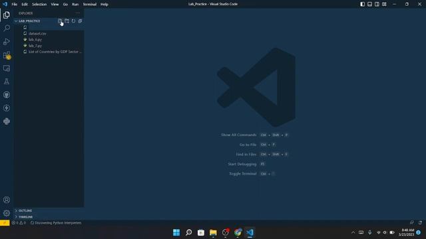
Task: Click Discovering Python Interpreters status item
Action: tap(56, 223)
